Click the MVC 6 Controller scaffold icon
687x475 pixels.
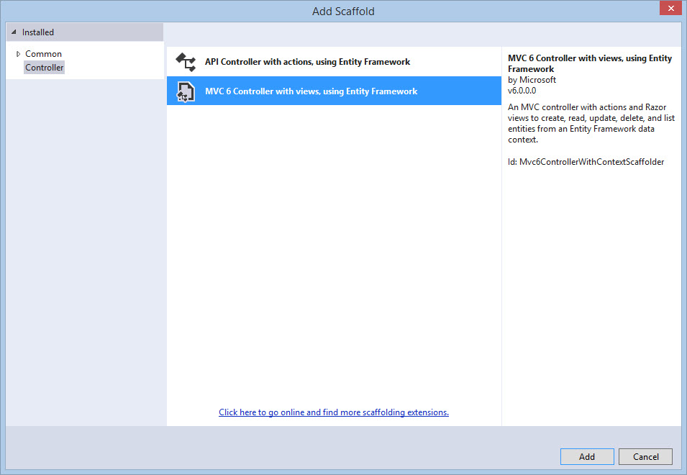[186, 91]
